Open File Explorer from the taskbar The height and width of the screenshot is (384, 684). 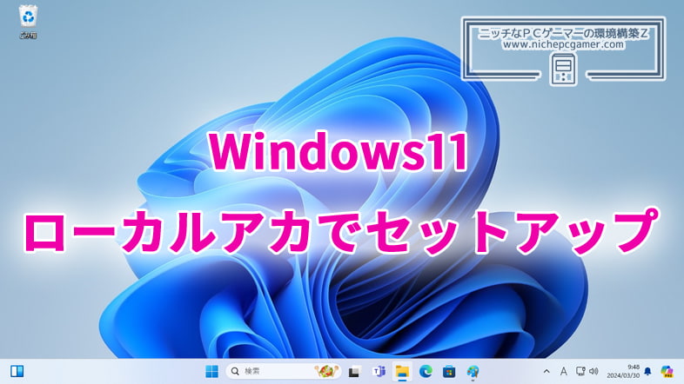pos(402,371)
